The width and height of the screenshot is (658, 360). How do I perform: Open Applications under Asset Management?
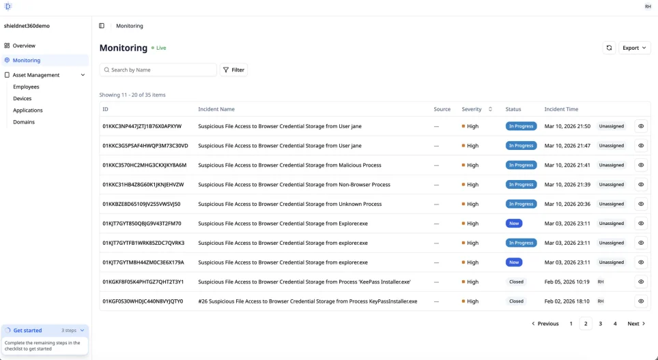click(28, 110)
